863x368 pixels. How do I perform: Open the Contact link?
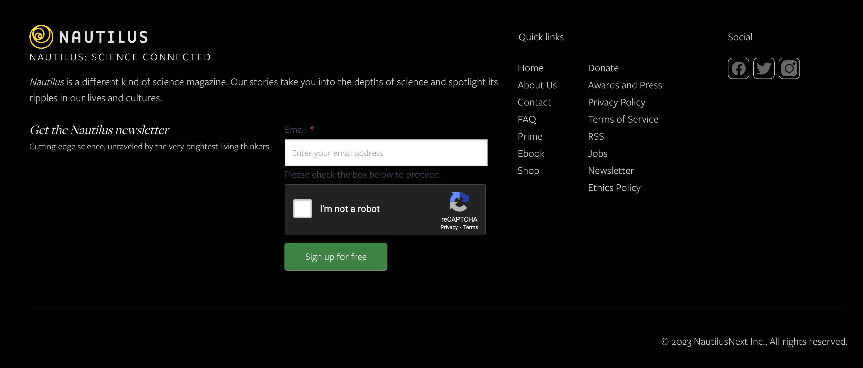pos(534,102)
